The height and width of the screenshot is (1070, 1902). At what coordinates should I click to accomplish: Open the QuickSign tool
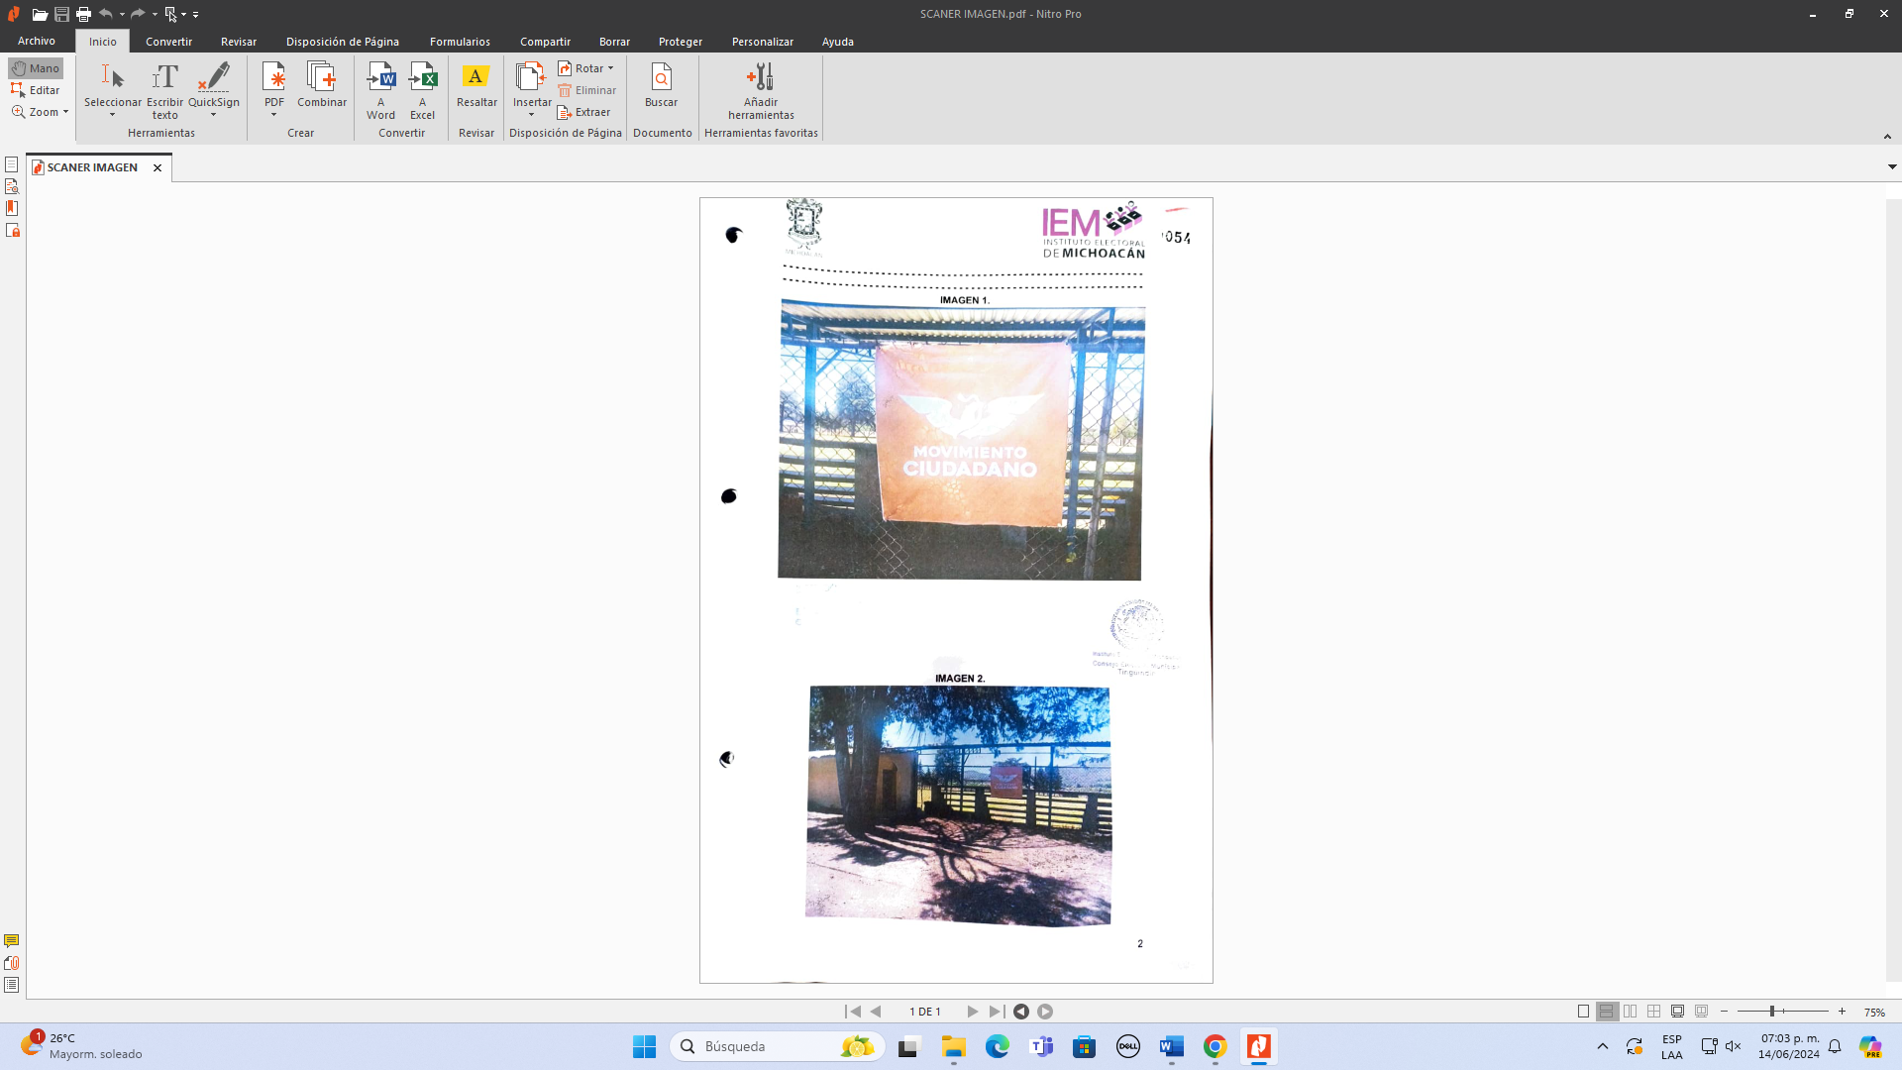(214, 90)
